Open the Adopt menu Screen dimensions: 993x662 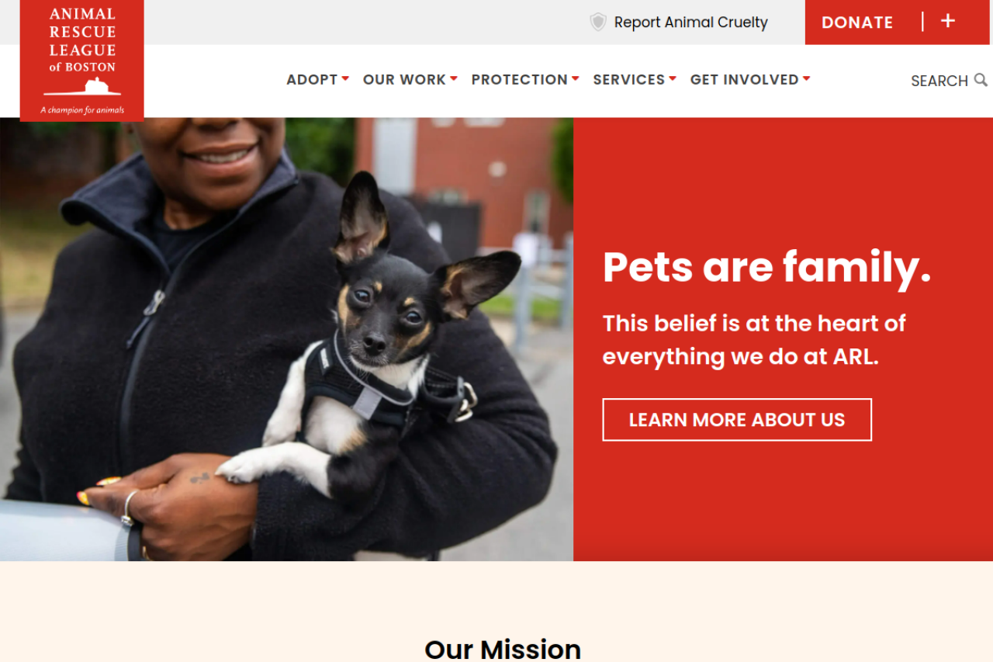(x=312, y=79)
